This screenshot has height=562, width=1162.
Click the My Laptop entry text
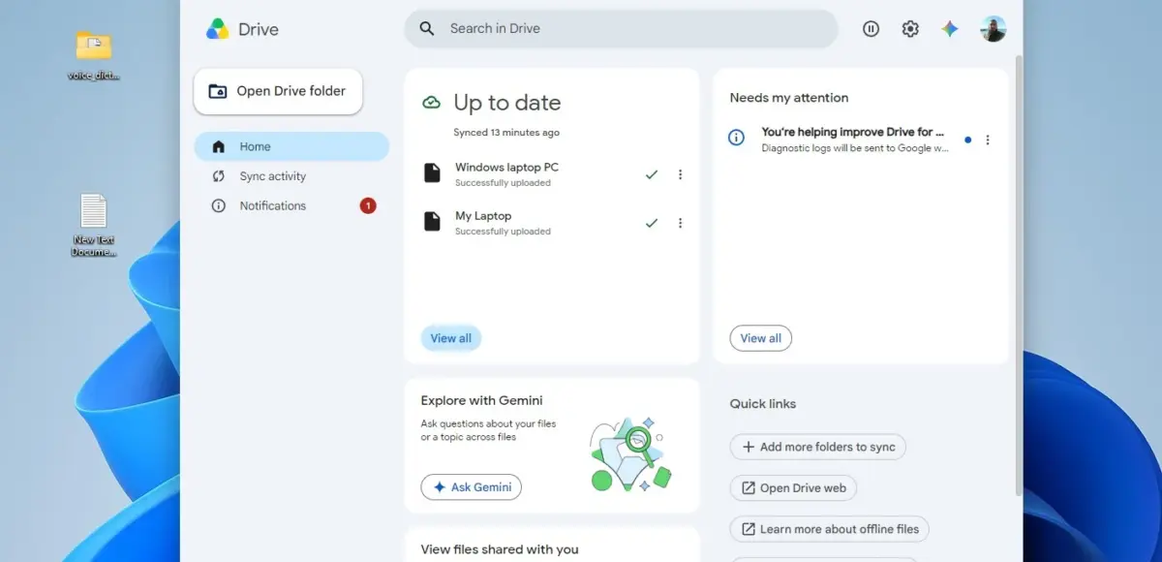coord(483,216)
